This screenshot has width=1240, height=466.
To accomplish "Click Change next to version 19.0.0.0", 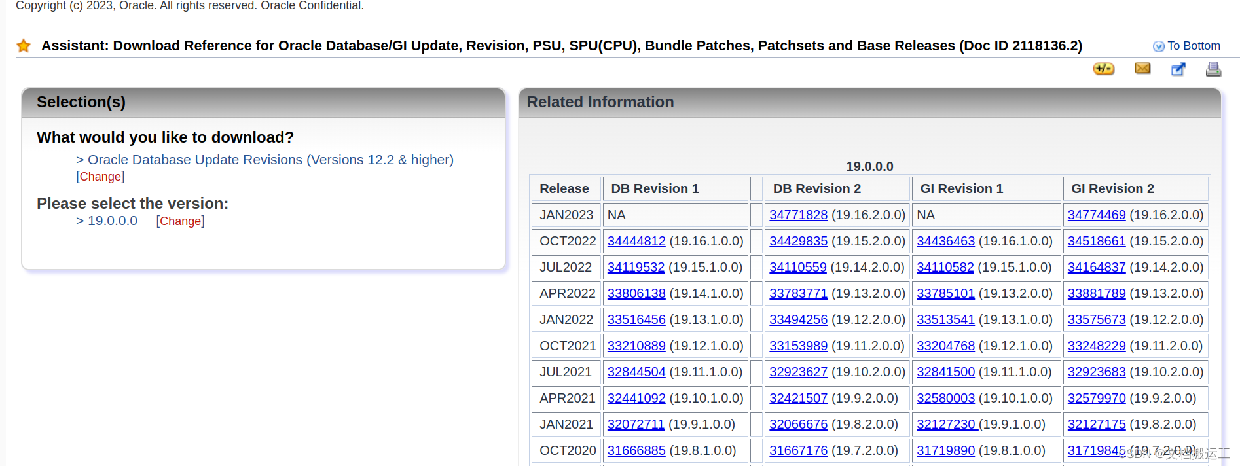I will 181,221.
